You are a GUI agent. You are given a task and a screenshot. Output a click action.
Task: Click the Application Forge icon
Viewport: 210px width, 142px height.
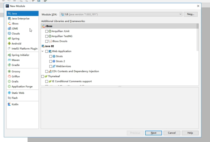tap(9, 86)
